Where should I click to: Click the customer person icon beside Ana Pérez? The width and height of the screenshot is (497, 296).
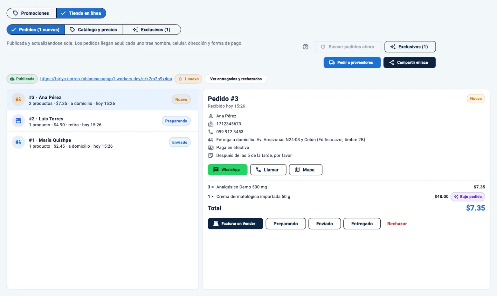click(x=211, y=116)
